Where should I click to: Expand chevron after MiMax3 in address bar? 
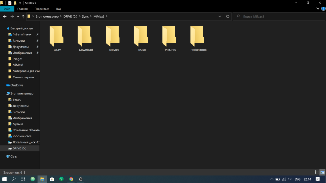(107, 16)
